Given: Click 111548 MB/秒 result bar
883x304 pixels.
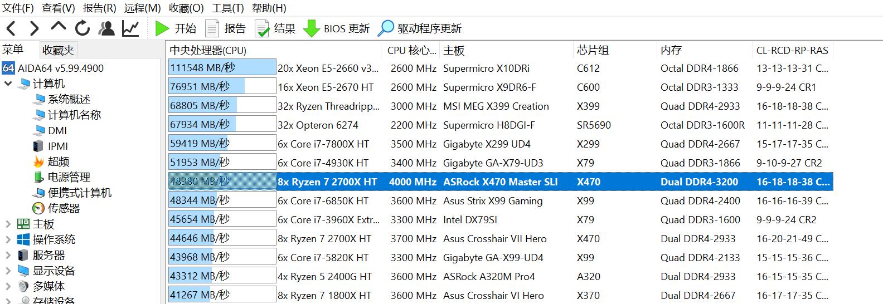Looking at the screenshot, I should [222, 67].
